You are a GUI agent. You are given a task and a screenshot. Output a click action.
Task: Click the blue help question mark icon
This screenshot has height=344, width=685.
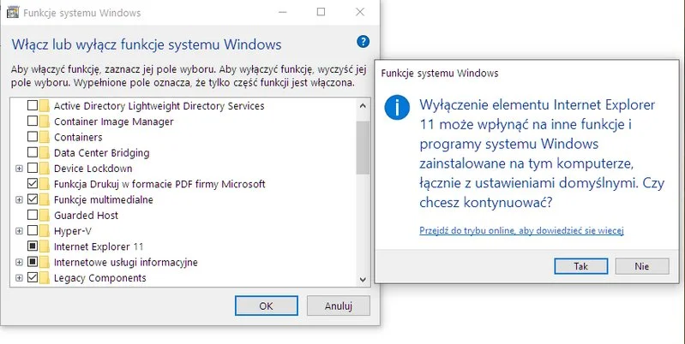tap(363, 42)
